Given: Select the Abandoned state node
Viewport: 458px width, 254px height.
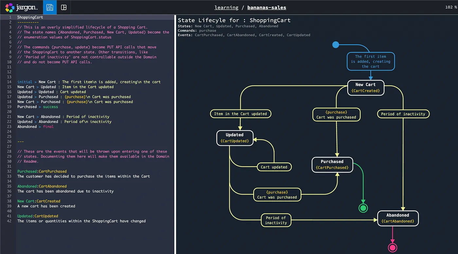Looking at the screenshot, I should [x=398, y=218].
